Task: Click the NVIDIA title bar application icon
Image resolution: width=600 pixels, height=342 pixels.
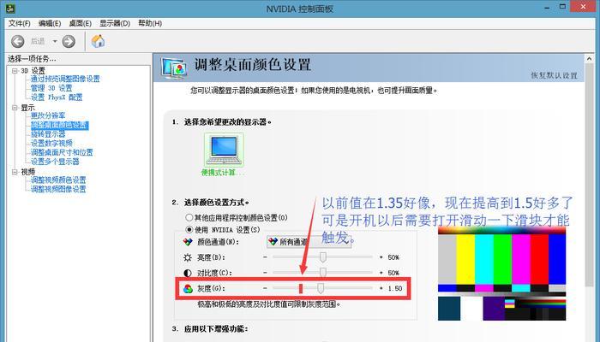Action: [x=10, y=7]
